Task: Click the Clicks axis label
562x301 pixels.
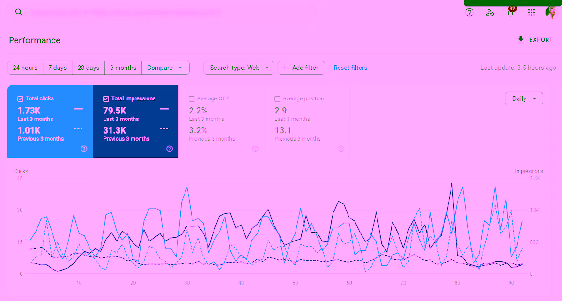Action: pos(21,171)
